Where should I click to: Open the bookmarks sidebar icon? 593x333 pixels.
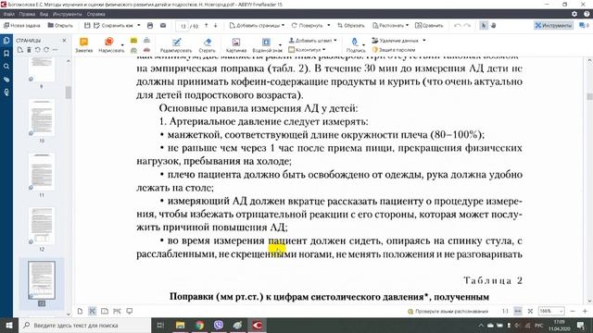click(6, 54)
